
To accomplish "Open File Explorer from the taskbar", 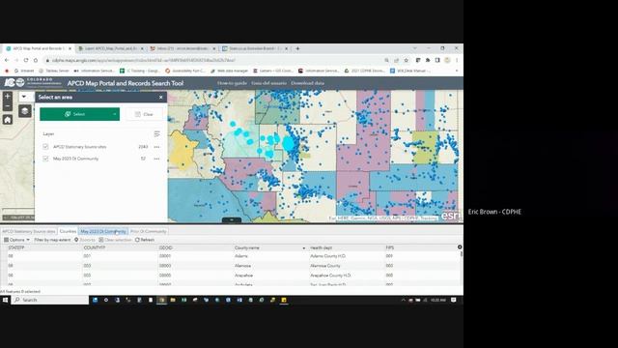I will (x=173, y=300).
